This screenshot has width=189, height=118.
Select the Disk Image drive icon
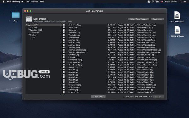coord(29,19)
